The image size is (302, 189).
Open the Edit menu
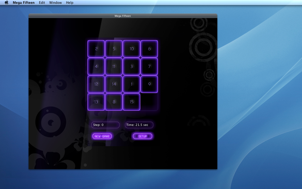click(x=42, y=3)
